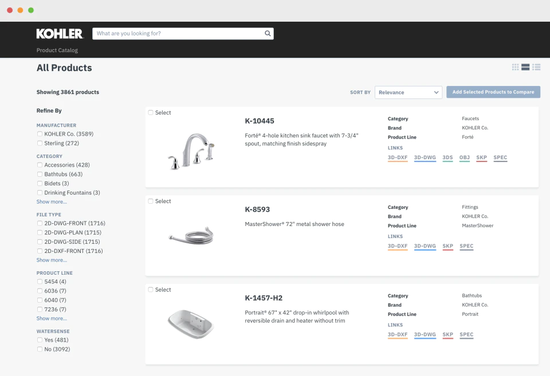550x376 pixels.
Task: Check the 7236 product line filter
Action: pyautogui.click(x=40, y=310)
